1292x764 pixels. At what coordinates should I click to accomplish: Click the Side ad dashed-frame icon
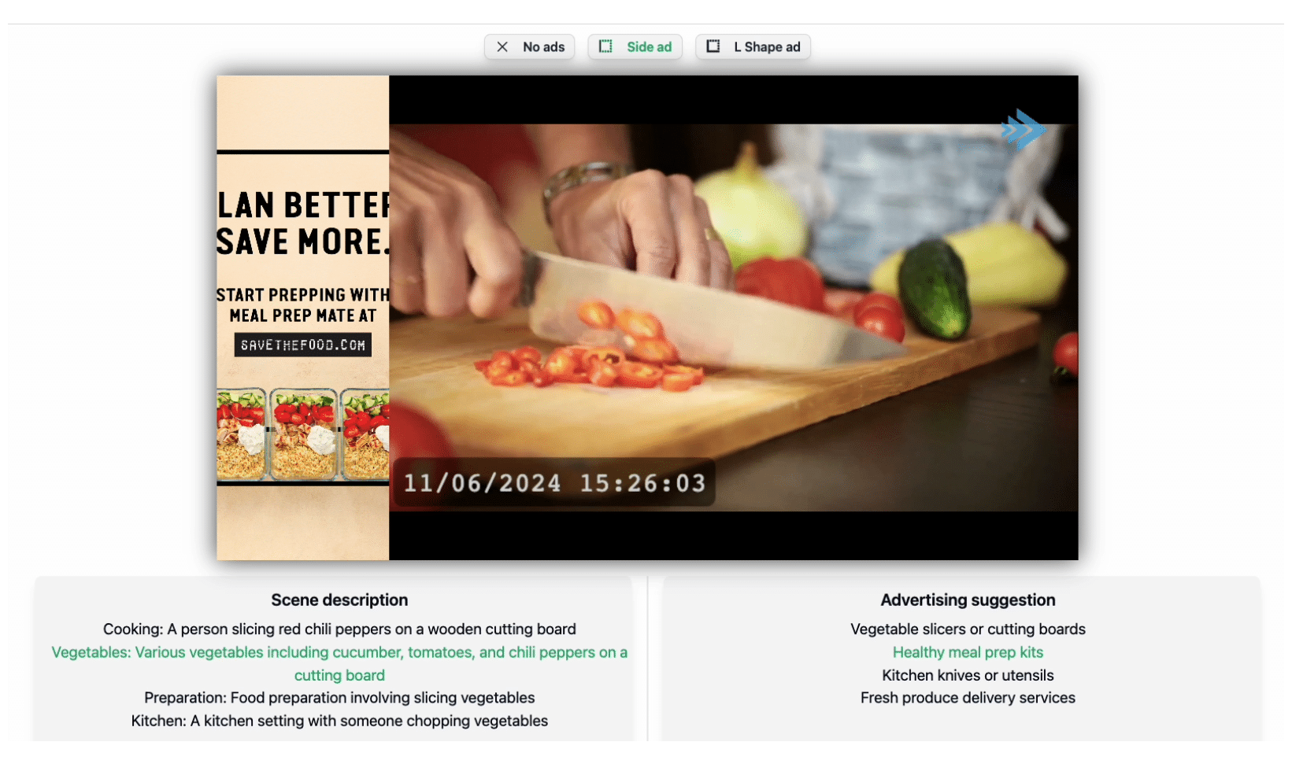tap(605, 46)
